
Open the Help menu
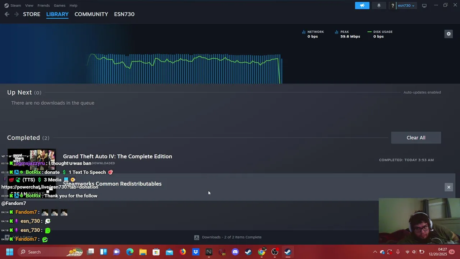(x=73, y=5)
